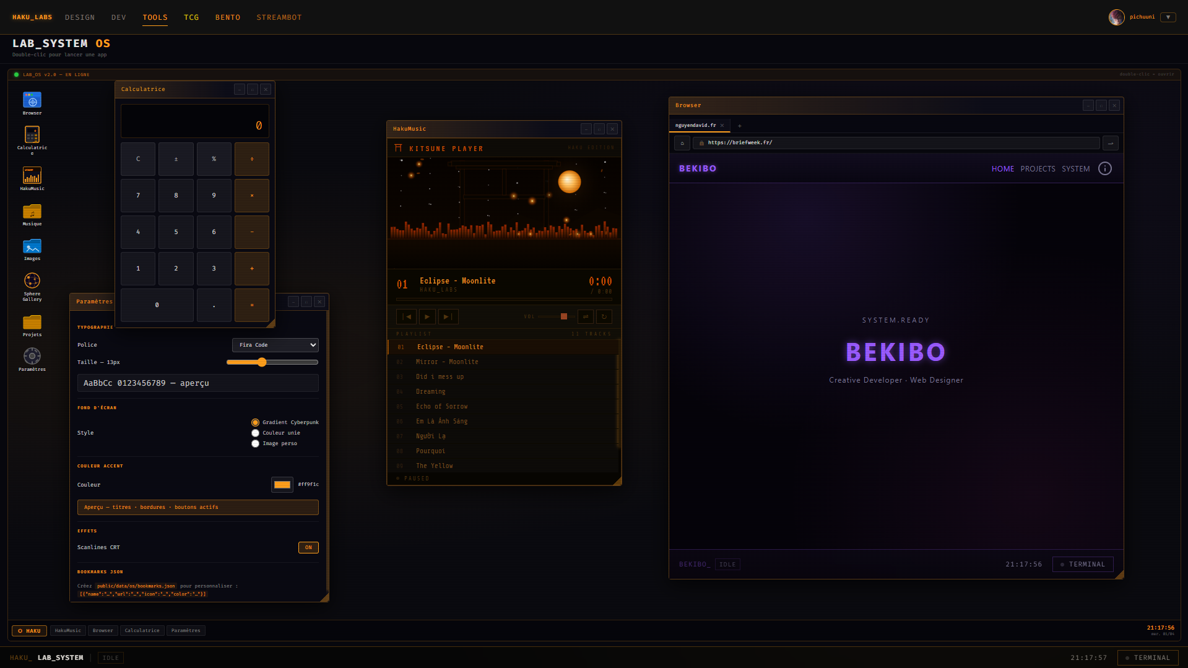Select the Image perso style option
Image resolution: width=1188 pixels, height=668 pixels.
click(255, 444)
